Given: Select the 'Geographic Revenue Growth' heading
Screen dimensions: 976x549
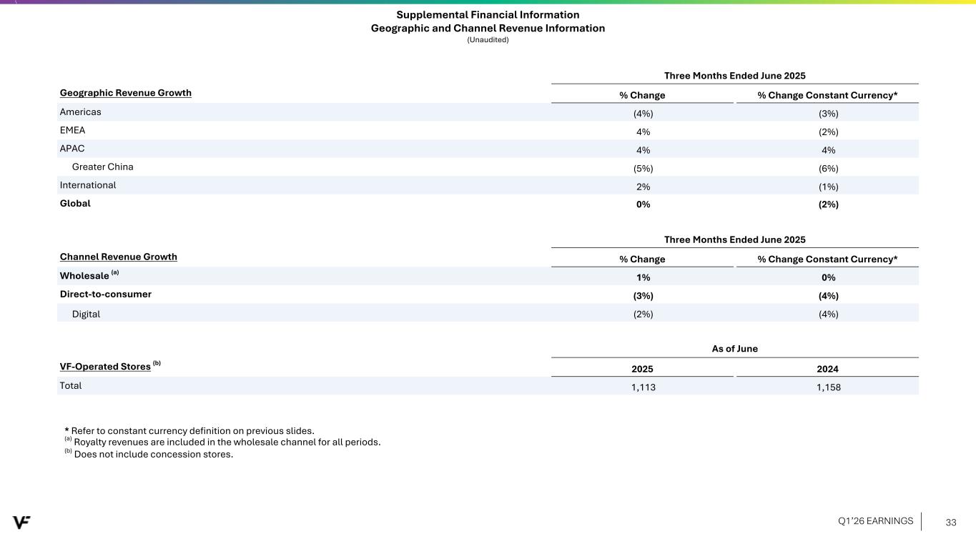Looking at the screenshot, I should point(126,93).
